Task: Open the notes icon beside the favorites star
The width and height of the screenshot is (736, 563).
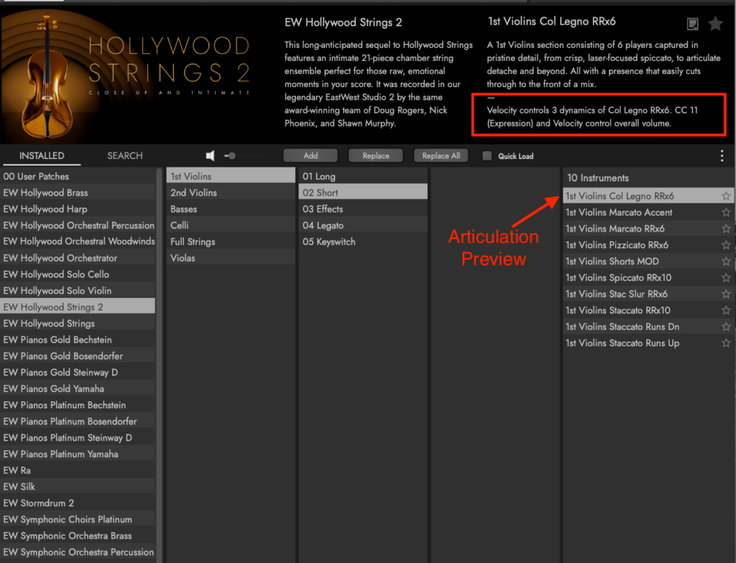Action: tap(692, 23)
